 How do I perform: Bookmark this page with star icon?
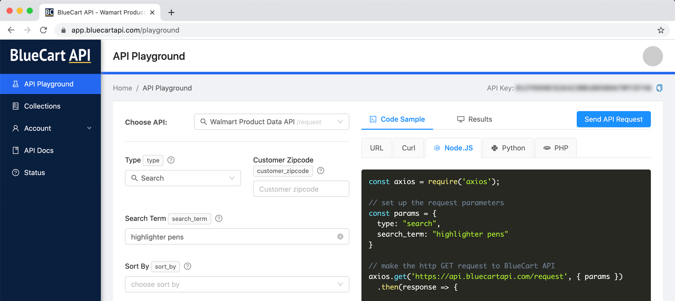click(x=661, y=30)
